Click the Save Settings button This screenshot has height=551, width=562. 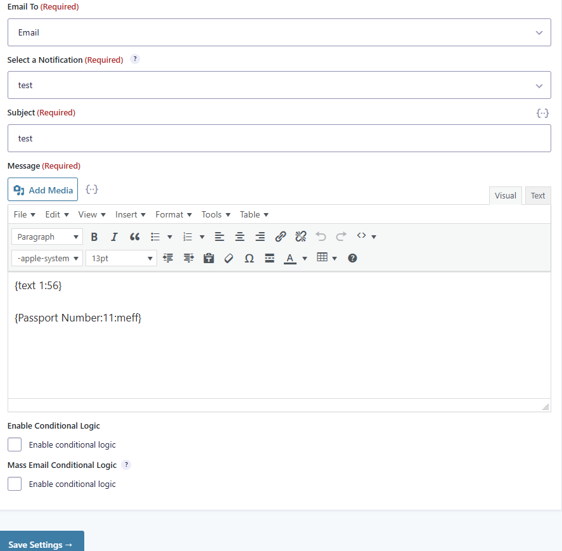click(42, 543)
